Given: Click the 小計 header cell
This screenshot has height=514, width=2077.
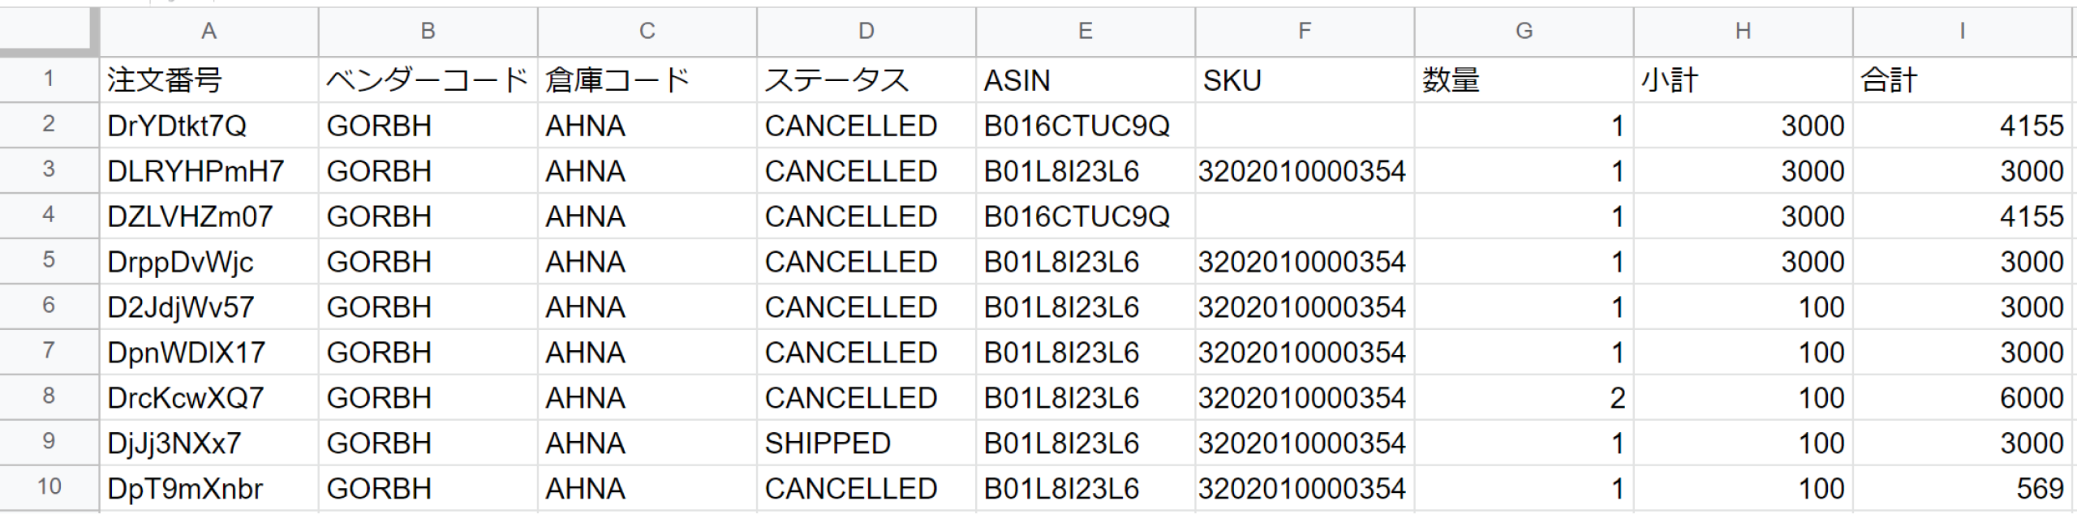Looking at the screenshot, I should point(1742,80).
